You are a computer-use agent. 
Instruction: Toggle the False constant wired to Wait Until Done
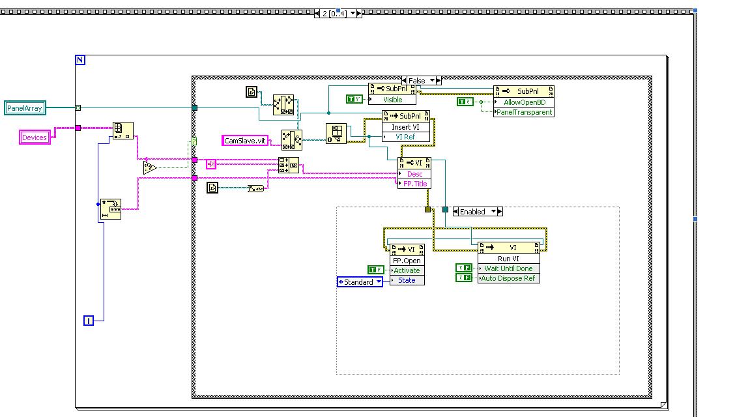[464, 268]
